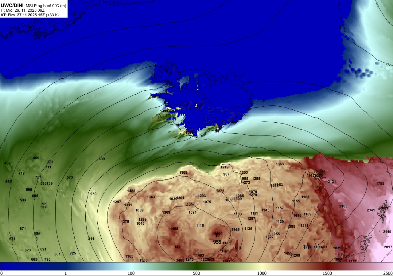Click the height value 717
This screenshot has width=393, height=276.
(x=21, y=173)
